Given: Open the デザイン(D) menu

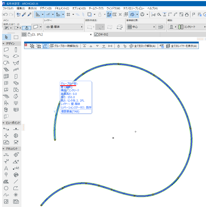Looking at the screenshot, I should [x=46, y=8].
